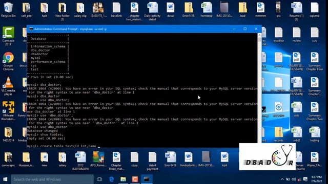
Task: Open the records zipped folder
Action: tap(278, 134)
